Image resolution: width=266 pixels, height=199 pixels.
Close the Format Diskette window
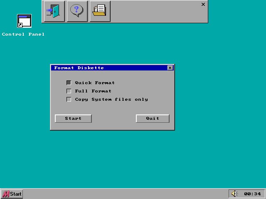pyautogui.click(x=170, y=68)
